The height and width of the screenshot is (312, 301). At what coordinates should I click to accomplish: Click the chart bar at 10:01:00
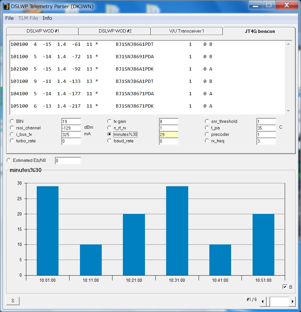click(x=47, y=231)
